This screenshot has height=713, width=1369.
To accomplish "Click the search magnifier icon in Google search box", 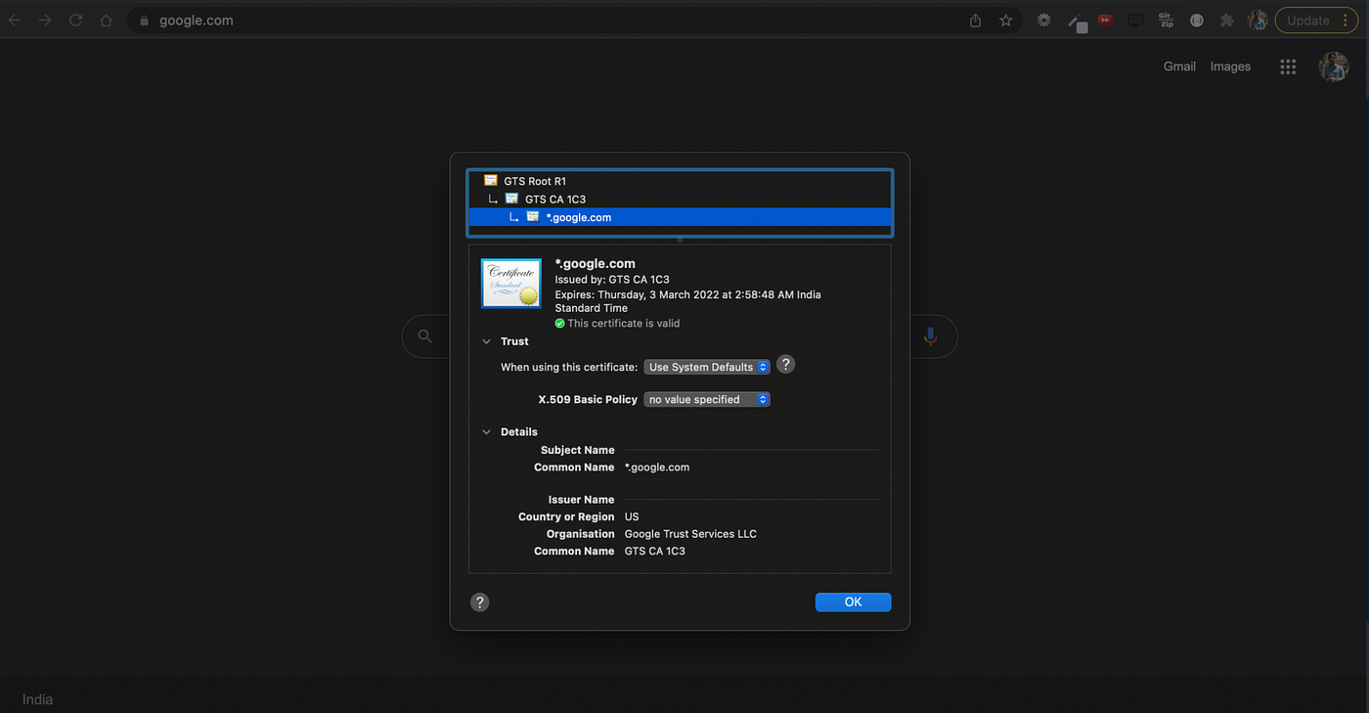I will (x=424, y=335).
